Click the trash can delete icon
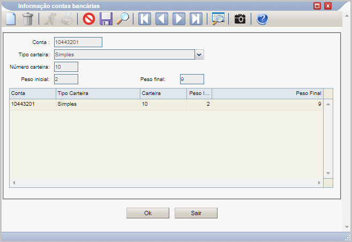This screenshot has width=352, height=242. click(x=28, y=19)
